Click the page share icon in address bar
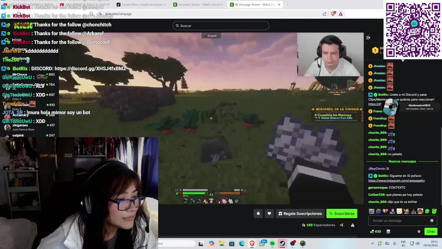 tap(325, 14)
